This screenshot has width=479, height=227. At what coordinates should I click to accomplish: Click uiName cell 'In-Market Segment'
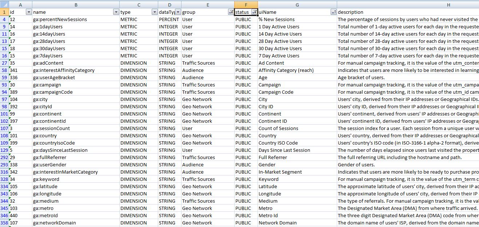pyautogui.click(x=297, y=172)
